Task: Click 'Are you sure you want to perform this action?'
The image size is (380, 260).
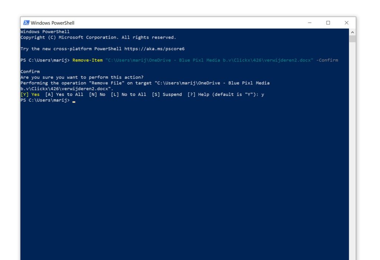Action: point(82,77)
